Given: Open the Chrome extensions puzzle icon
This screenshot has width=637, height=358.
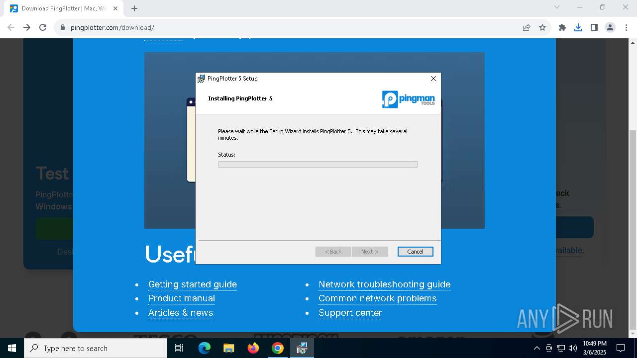Looking at the screenshot, I should [562, 27].
